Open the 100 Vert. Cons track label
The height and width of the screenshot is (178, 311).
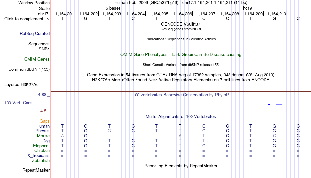click(x=18, y=103)
